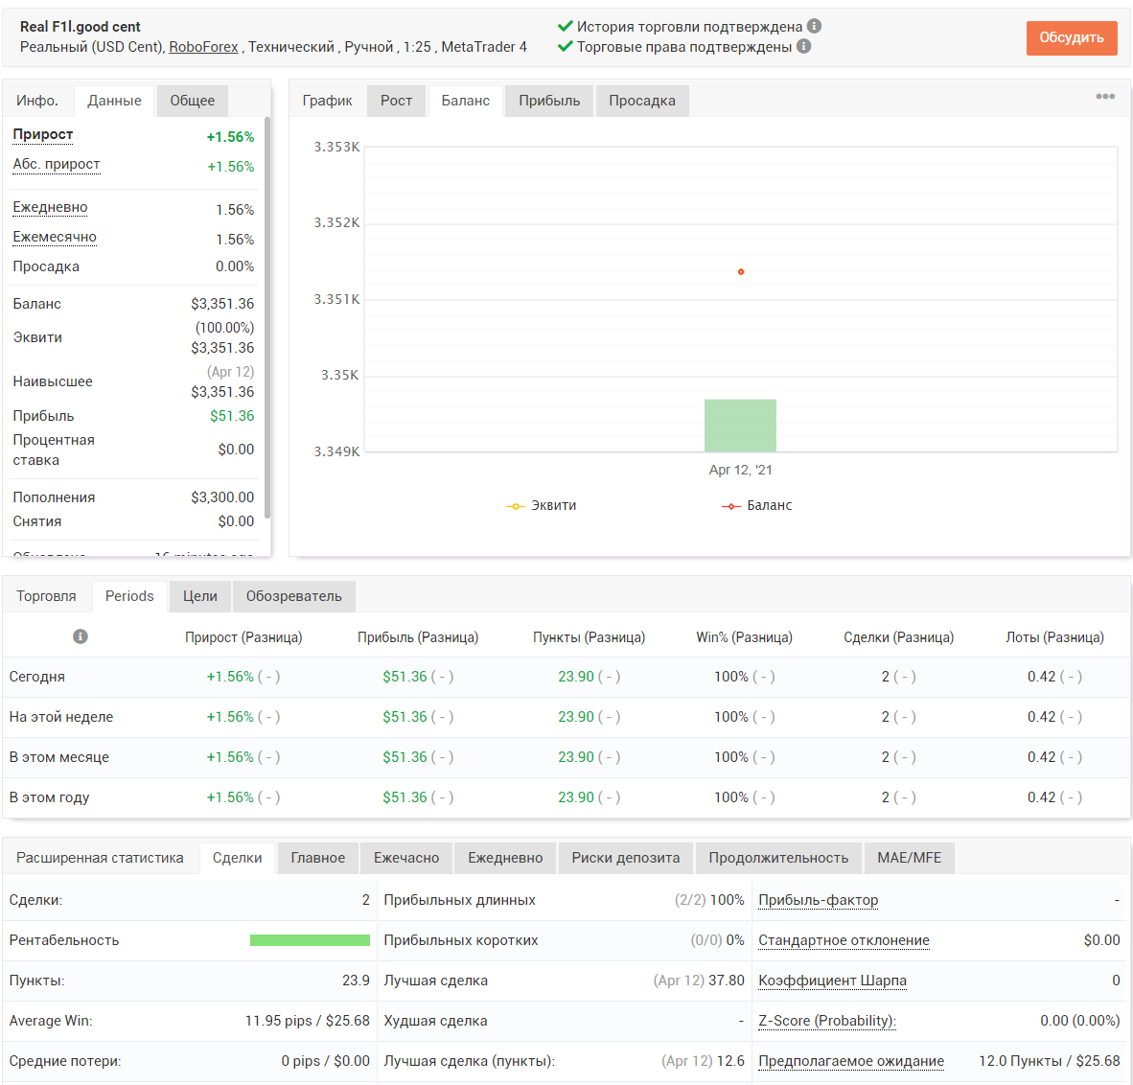The height and width of the screenshot is (1085, 1133).
Task: Toggle the Баланс legend series marker
Action: 730,506
